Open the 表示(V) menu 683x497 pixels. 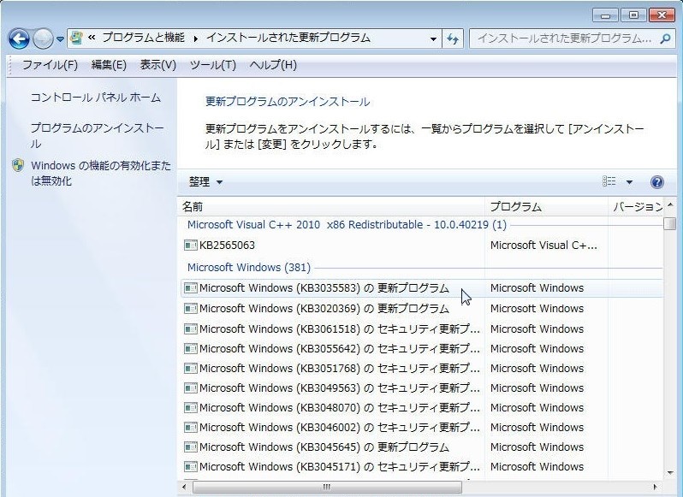coord(157,65)
